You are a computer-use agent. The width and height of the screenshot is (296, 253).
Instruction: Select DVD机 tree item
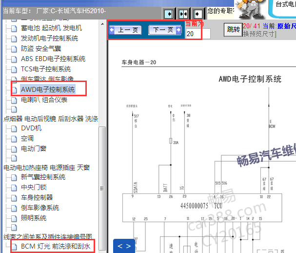coord(31,128)
